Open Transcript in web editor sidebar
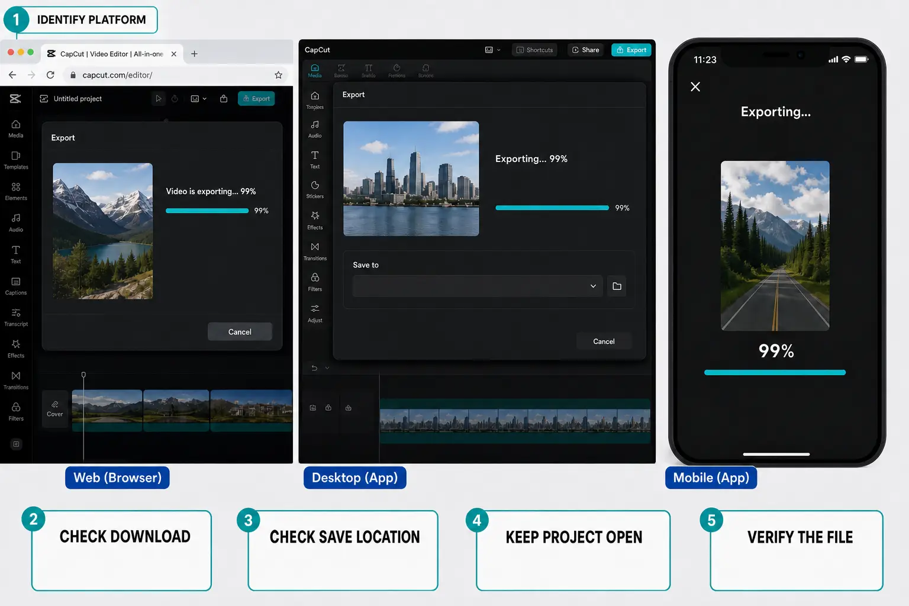Viewport: 909px width, 606px height. pos(16,317)
